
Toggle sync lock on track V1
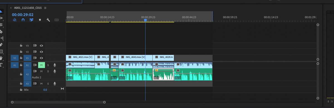(x=35, y=58)
